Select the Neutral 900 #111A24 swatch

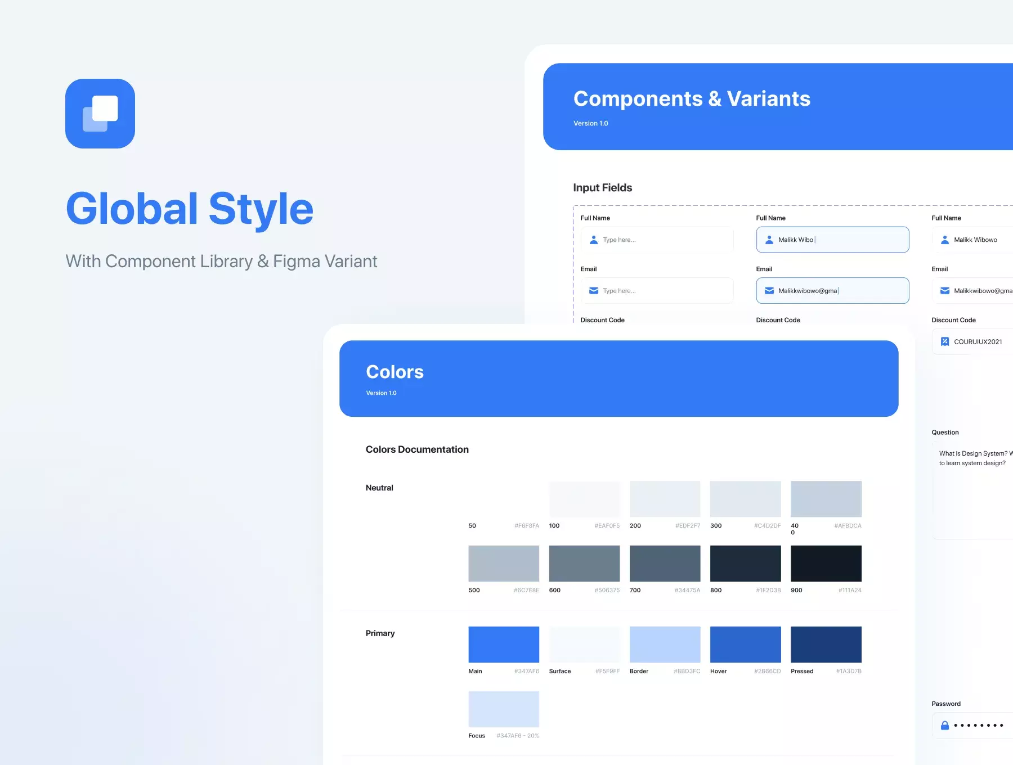pos(826,564)
